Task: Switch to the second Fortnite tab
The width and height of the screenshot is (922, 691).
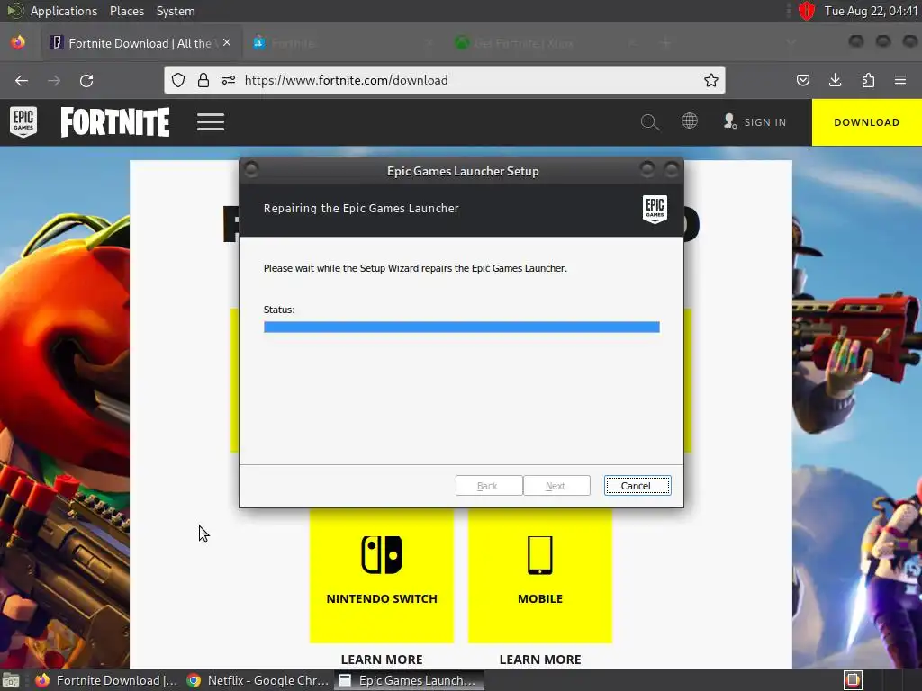Action: (344, 43)
